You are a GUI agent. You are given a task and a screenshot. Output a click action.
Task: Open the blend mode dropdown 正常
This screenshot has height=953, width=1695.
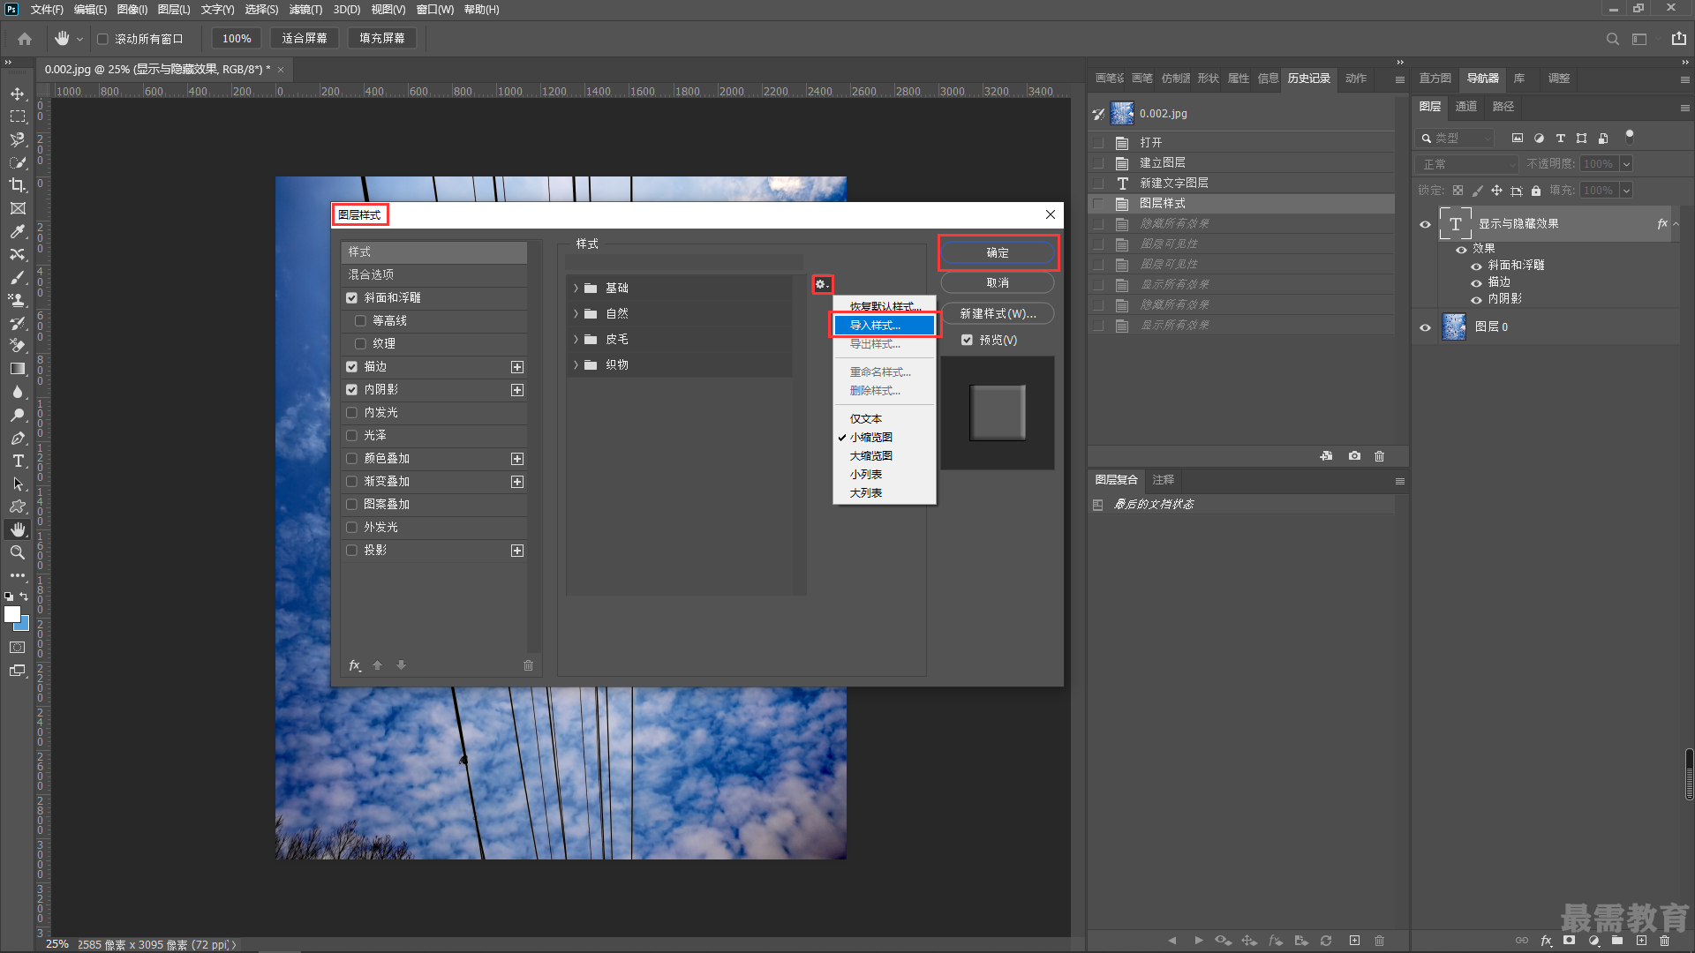[x=1468, y=164]
